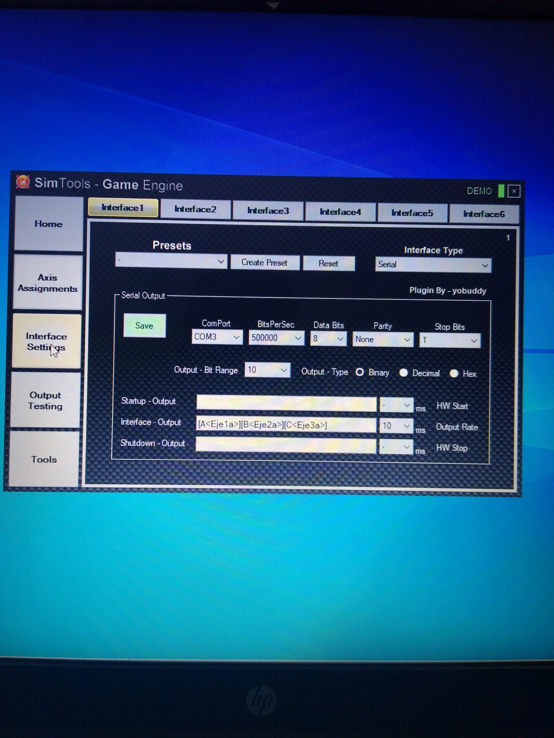This screenshot has height=738, width=554.
Task: Switch to the Interface2 tab
Action: pyautogui.click(x=195, y=209)
